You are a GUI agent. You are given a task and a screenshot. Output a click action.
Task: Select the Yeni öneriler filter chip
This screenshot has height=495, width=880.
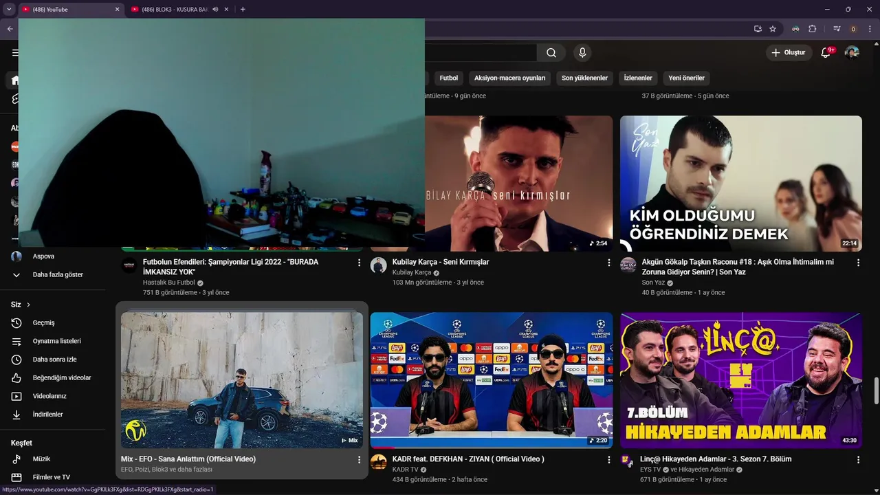687,78
